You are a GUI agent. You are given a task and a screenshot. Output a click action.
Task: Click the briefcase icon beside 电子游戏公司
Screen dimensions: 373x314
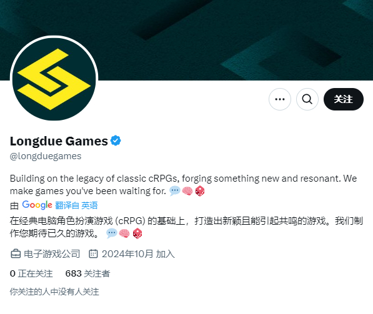point(16,254)
